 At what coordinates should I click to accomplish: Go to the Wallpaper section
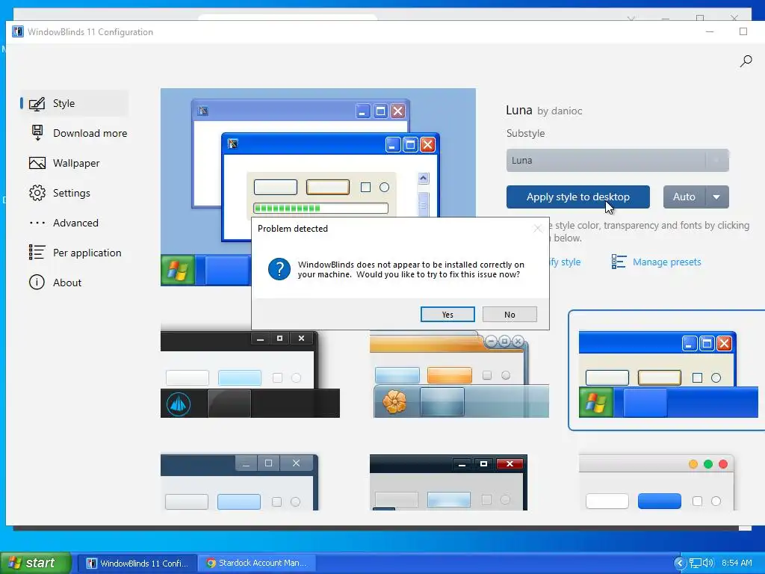click(x=74, y=163)
